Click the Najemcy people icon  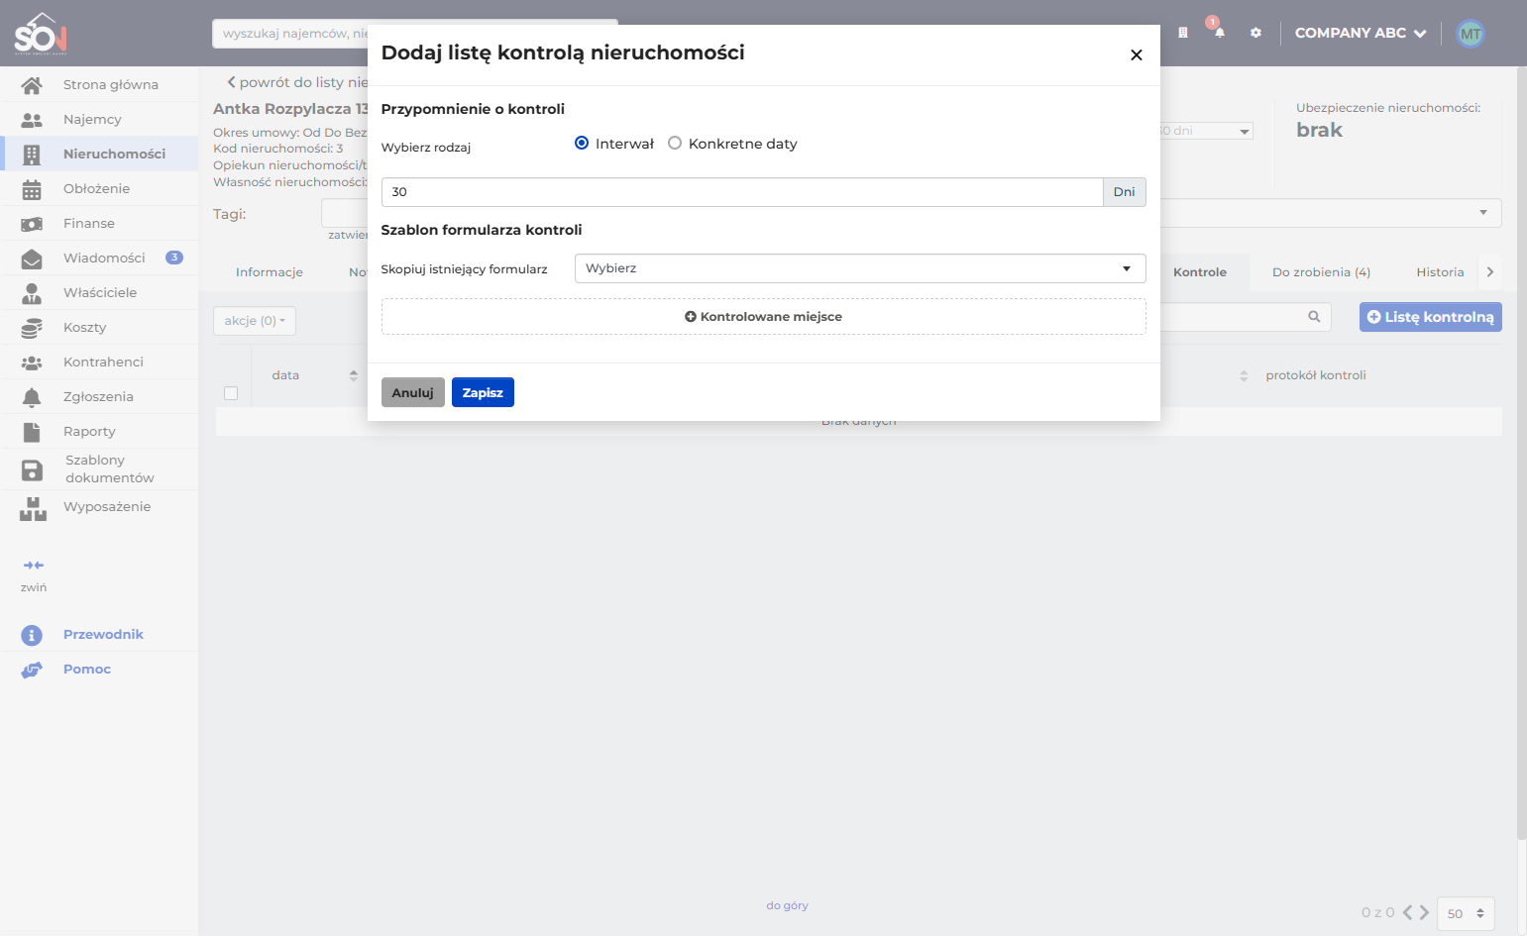coord(32,120)
